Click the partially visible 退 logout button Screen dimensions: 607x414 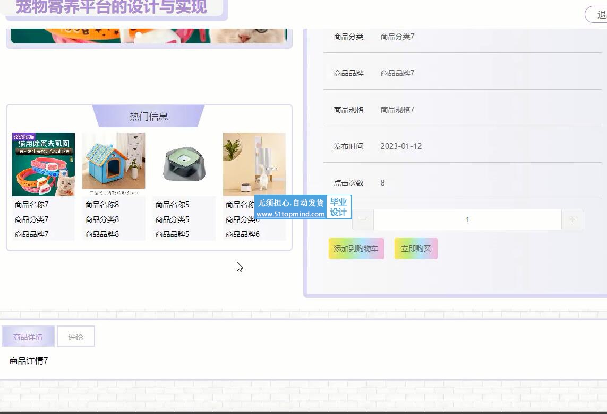click(x=596, y=15)
